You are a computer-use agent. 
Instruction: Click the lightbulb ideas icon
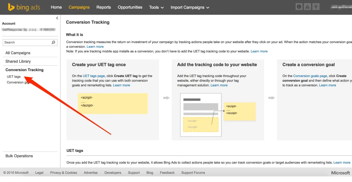point(316,7)
